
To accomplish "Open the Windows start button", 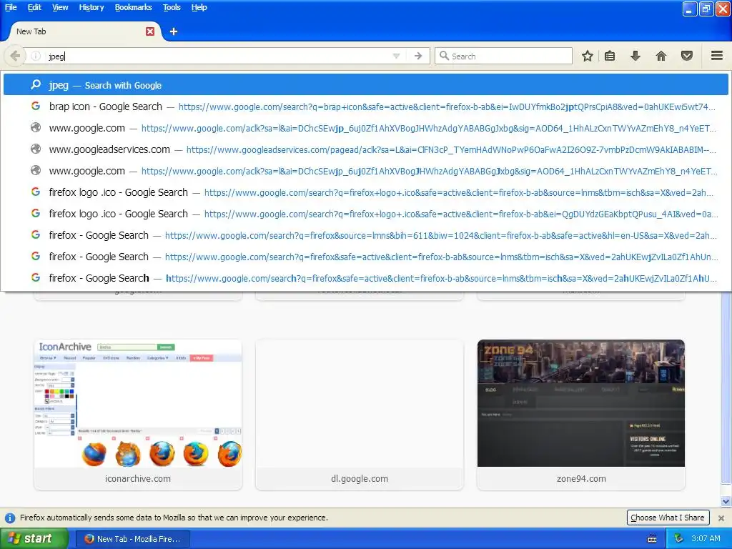I will [34, 538].
